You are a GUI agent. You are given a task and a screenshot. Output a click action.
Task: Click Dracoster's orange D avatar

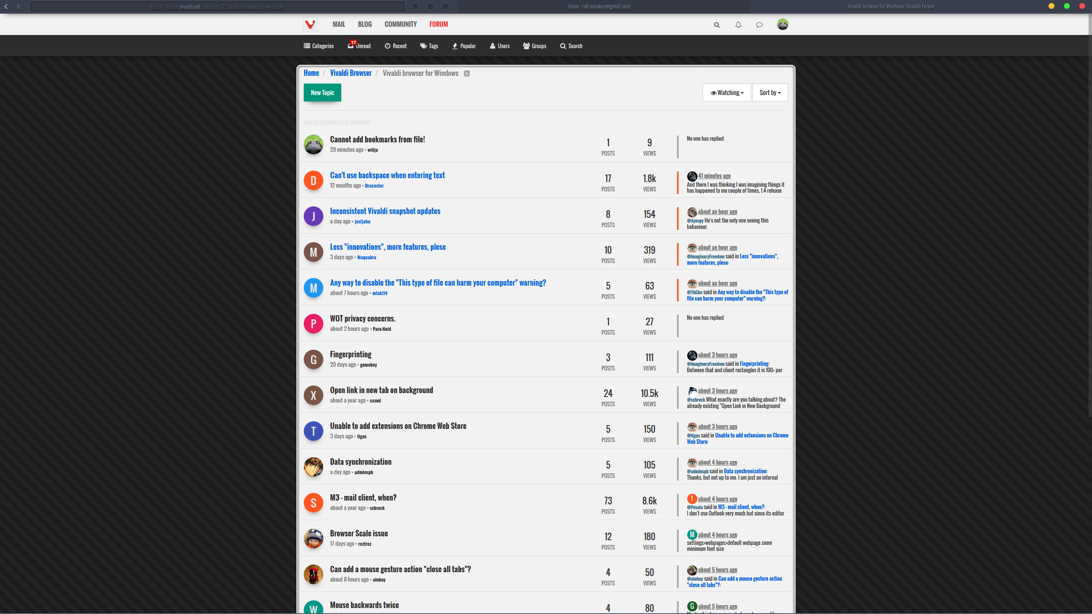point(314,180)
